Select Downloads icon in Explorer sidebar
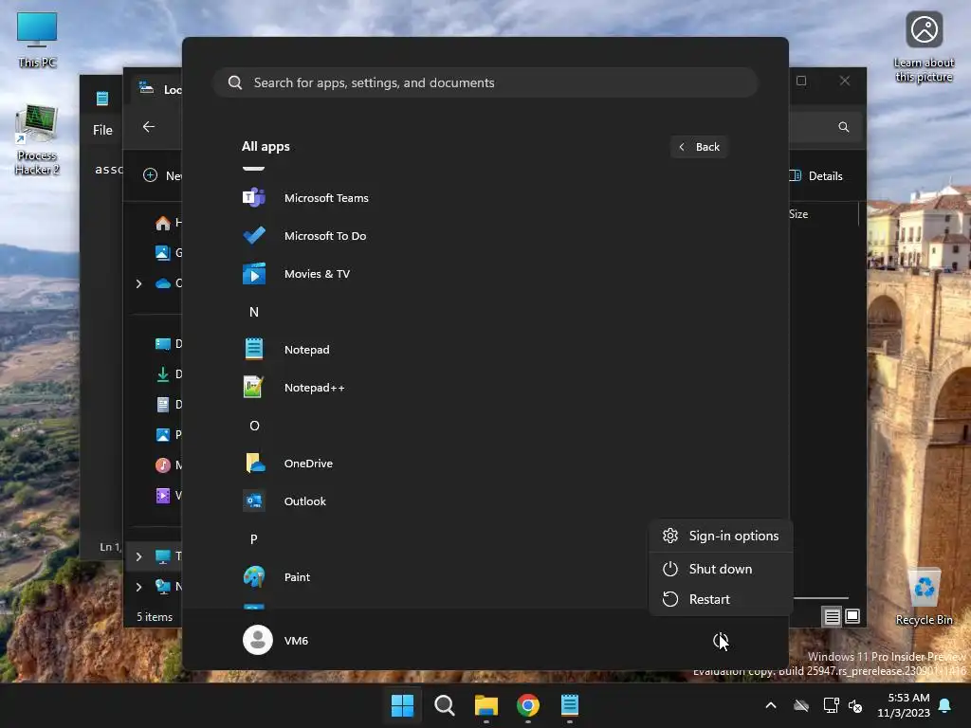 pos(163,373)
